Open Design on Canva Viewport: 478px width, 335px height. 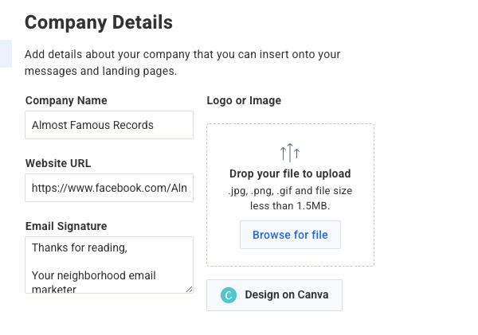(x=274, y=295)
